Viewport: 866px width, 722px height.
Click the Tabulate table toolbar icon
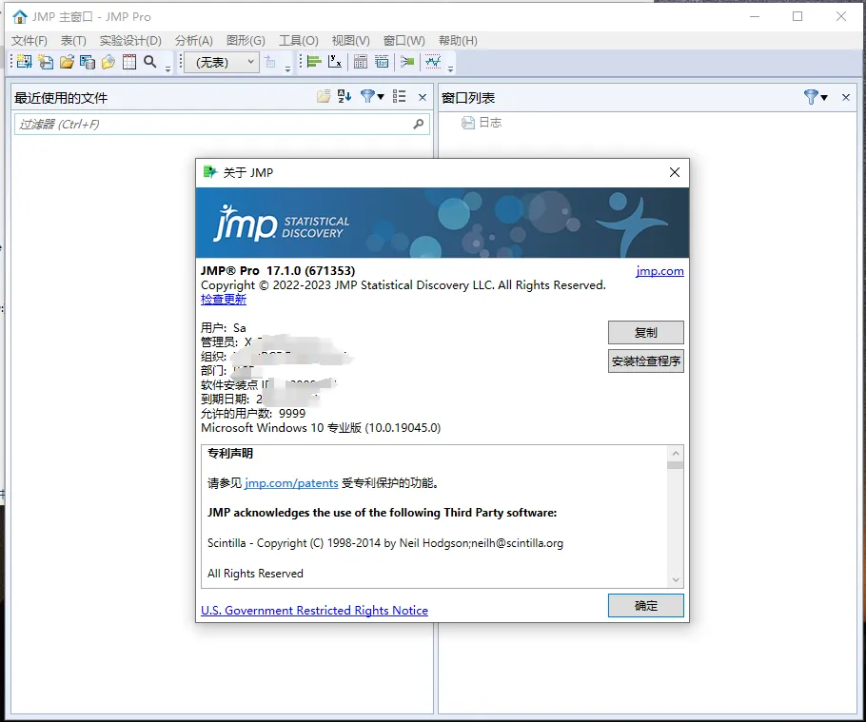(x=361, y=62)
